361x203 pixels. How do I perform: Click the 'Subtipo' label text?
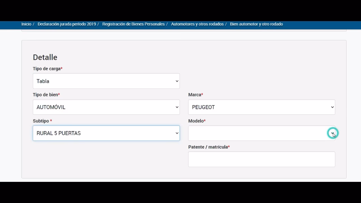click(x=41, y=121)
